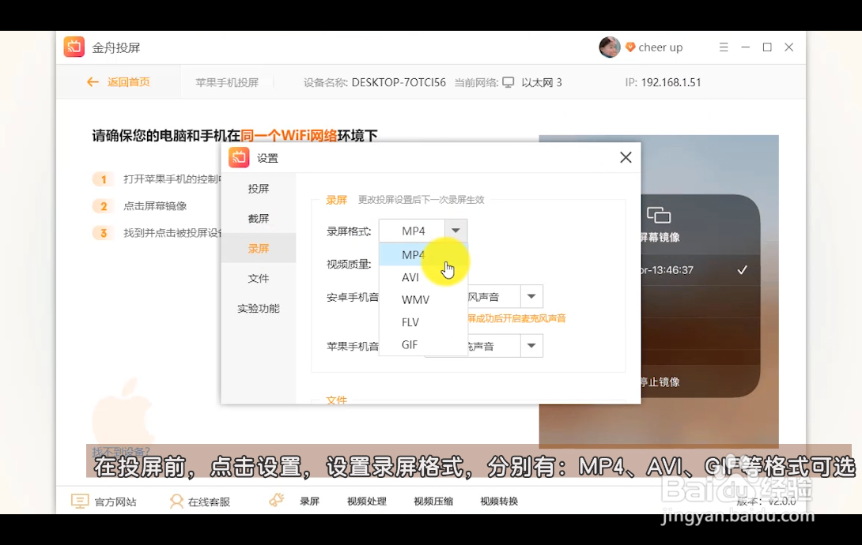Click the 苹果手机投屏 tab label
Viewport: 862px width, 545px height.
click(227, 82)
